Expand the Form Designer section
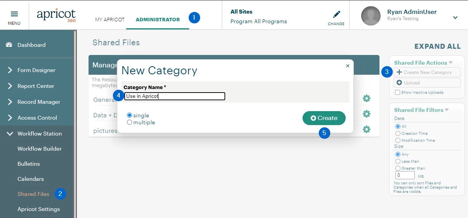The image size is (468, 218). [x=37, y=70]
